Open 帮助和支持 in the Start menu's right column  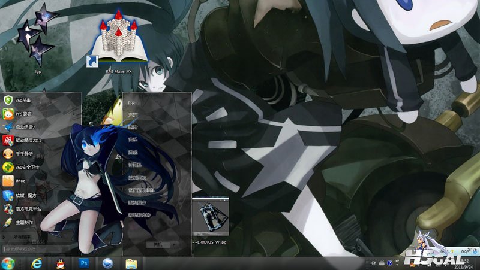tap(139, 215)
